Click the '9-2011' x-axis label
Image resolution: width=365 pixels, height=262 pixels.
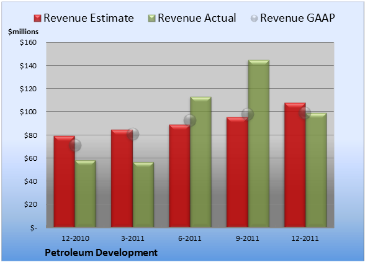coord(248,238)
